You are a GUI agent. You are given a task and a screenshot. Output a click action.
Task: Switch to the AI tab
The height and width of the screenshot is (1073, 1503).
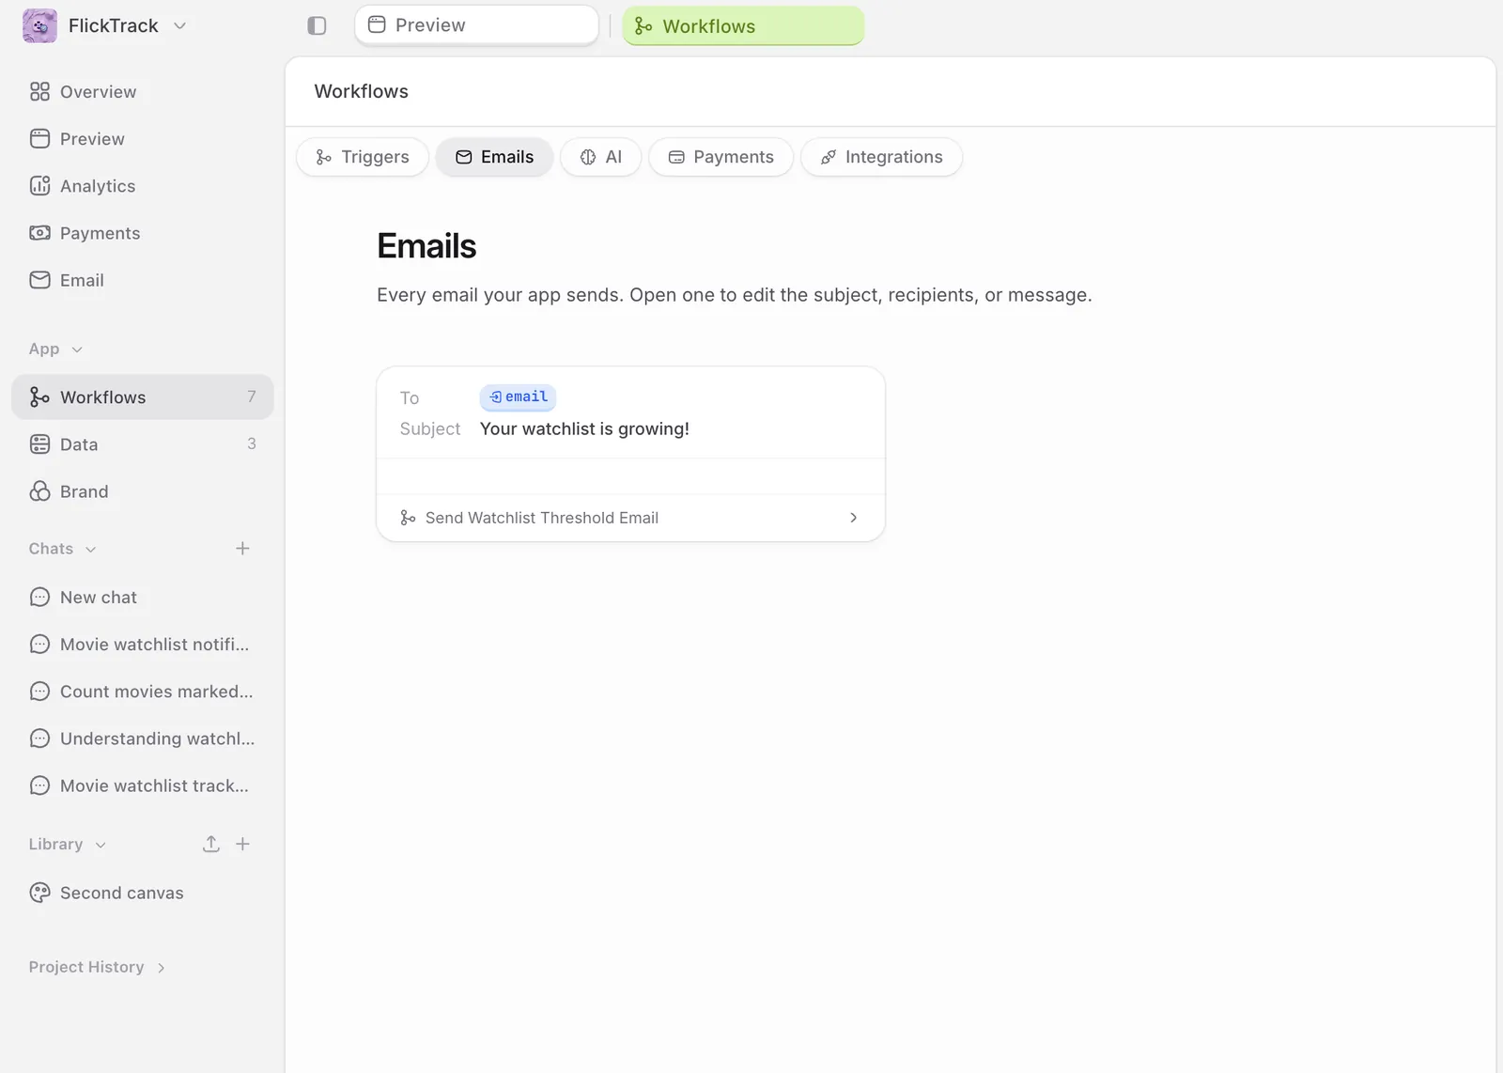coord(601,157)
